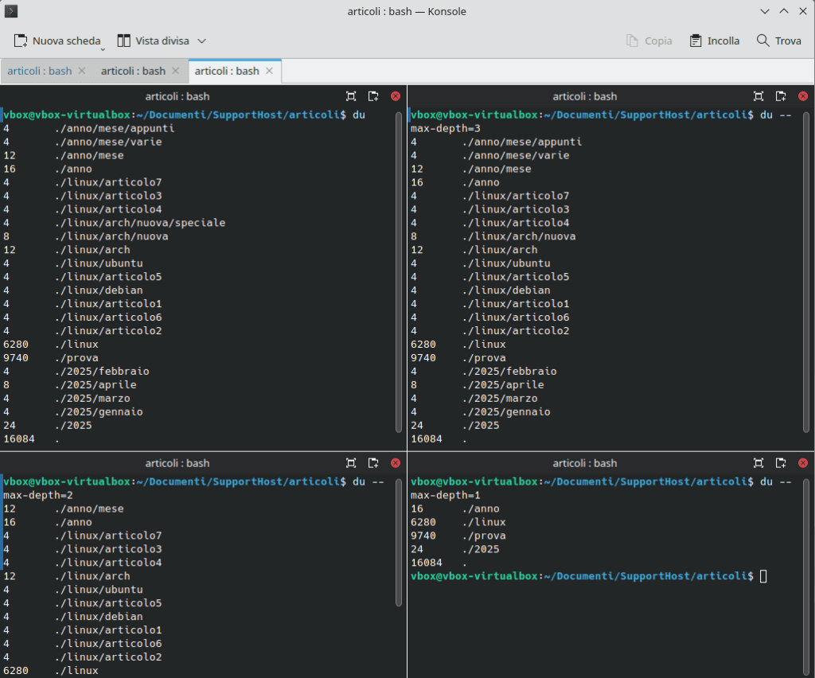Minimize the Konsole window
This screenshot has height=678, width=815.
[x=765, y=11]
